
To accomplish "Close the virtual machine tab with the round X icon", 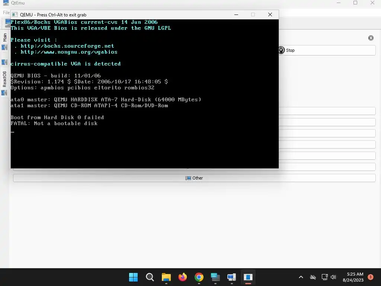I will tap(371, 38).
